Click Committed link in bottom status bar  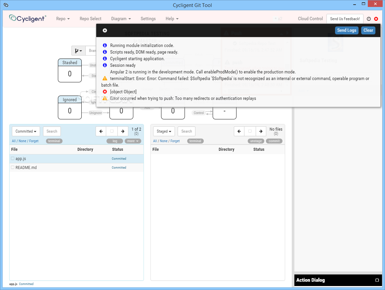[x=26, y=284]
